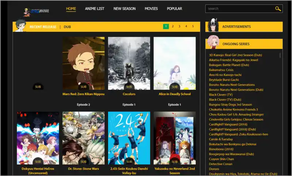Click the RyuAnime site logo

tap(37, 11)
